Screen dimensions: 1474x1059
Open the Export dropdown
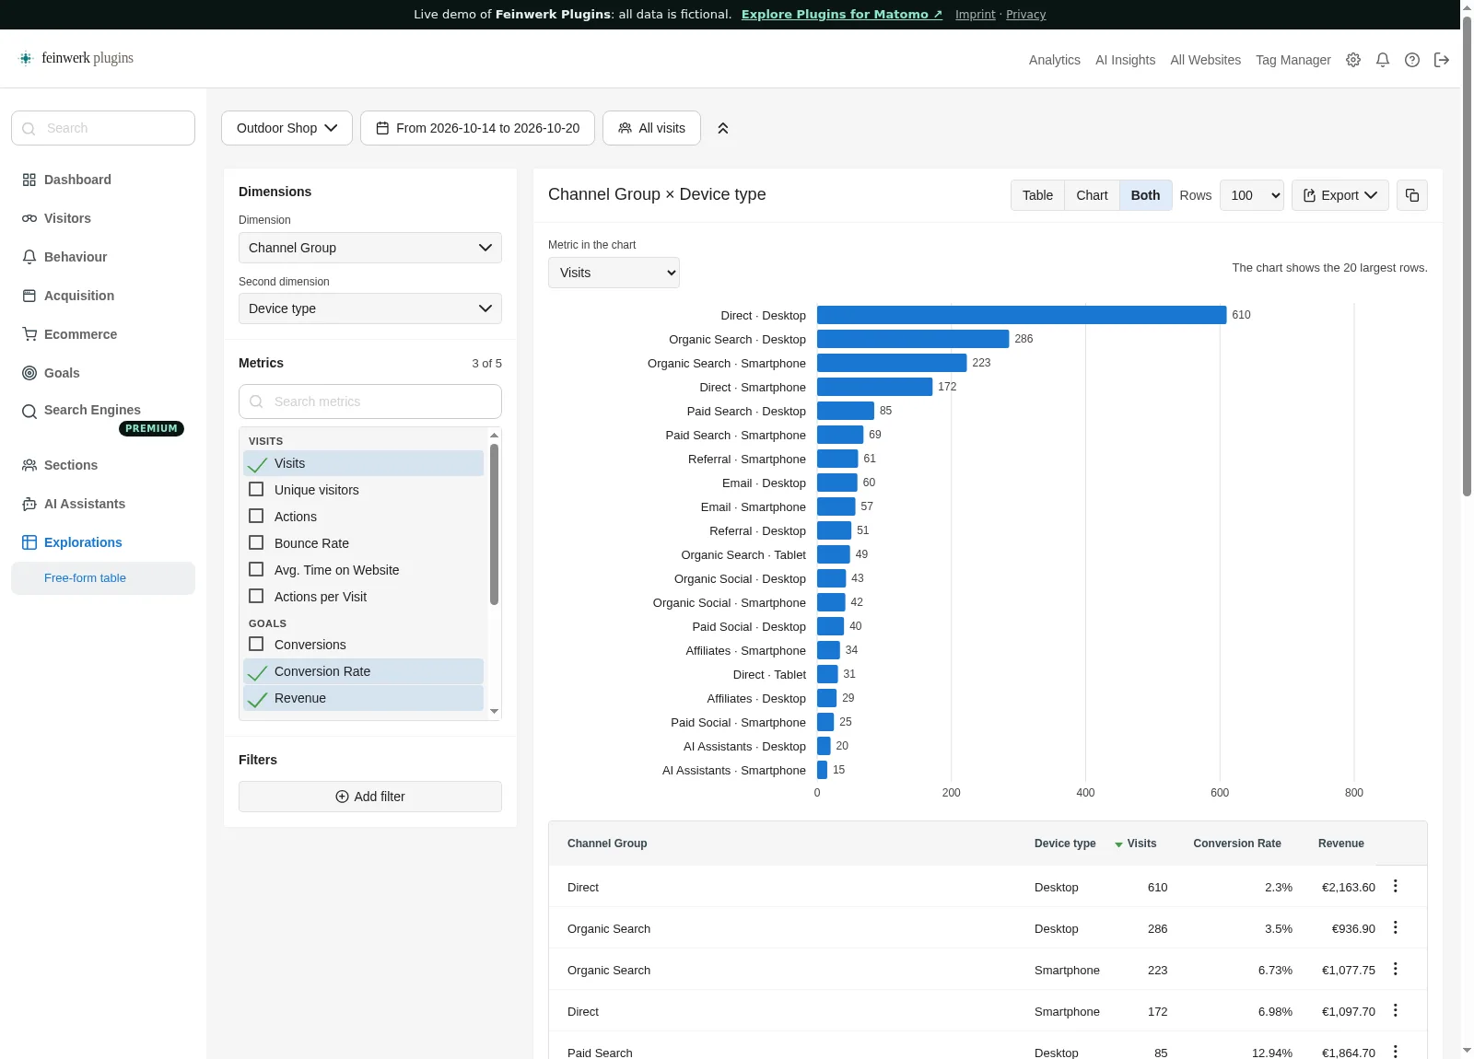[x=1339, y=195]
